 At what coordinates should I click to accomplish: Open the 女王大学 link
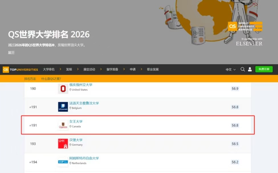coord(76,121)
